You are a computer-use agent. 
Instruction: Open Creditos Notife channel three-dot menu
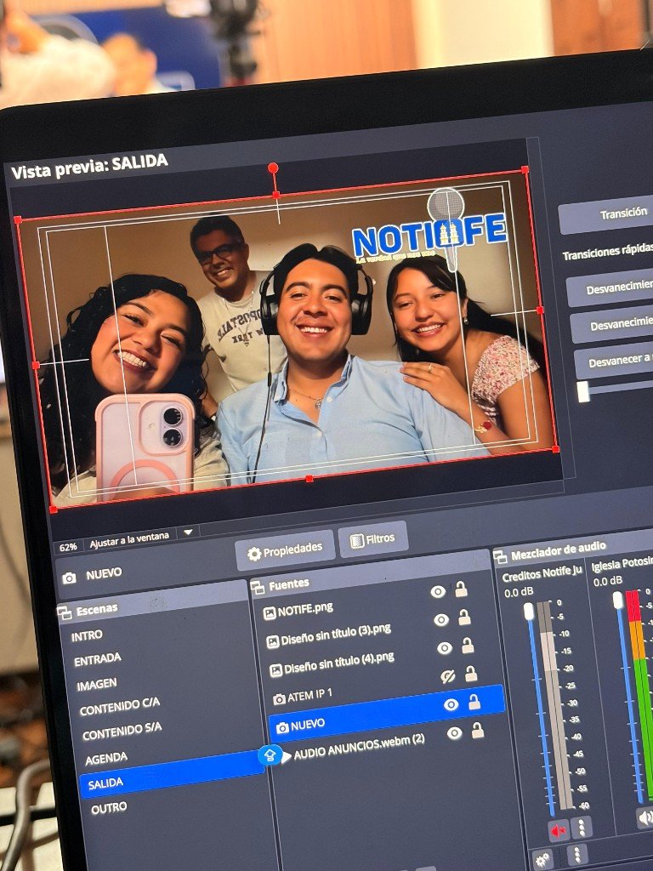pyautogui.click(x=582, y=827)
